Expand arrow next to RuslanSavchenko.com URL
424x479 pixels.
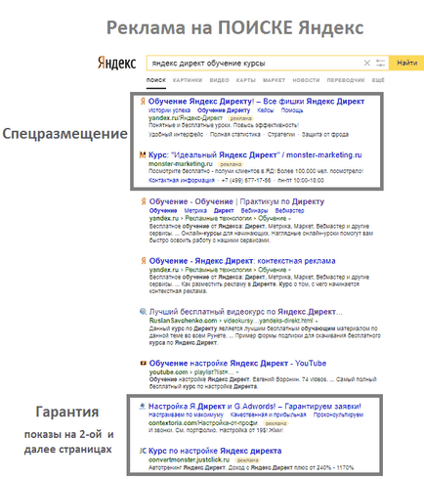click(318, 321)
